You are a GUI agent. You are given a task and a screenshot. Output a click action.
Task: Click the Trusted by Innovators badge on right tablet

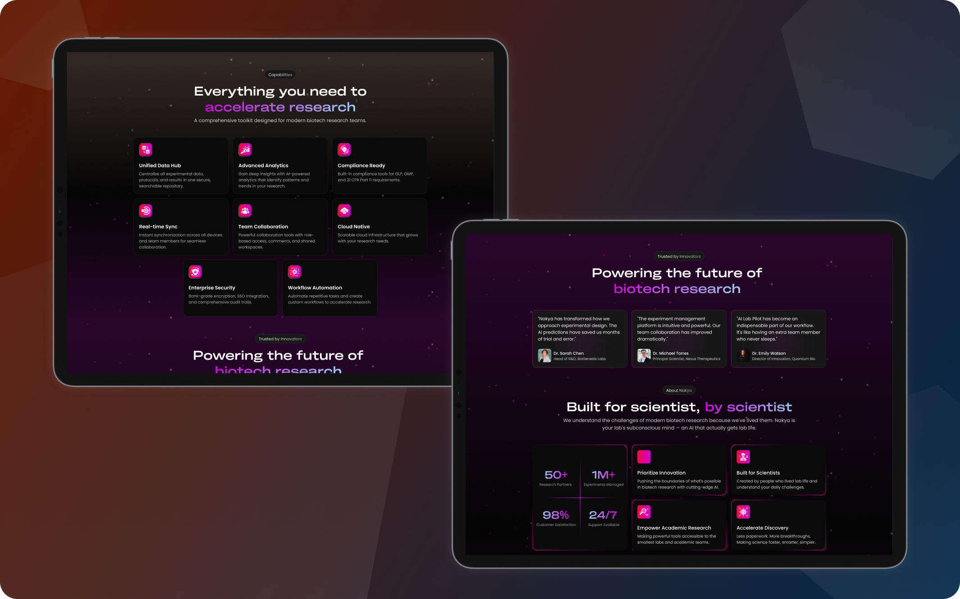[679, 256]
